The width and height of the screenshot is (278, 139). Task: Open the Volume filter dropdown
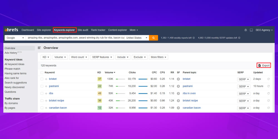tap(60, 57)
